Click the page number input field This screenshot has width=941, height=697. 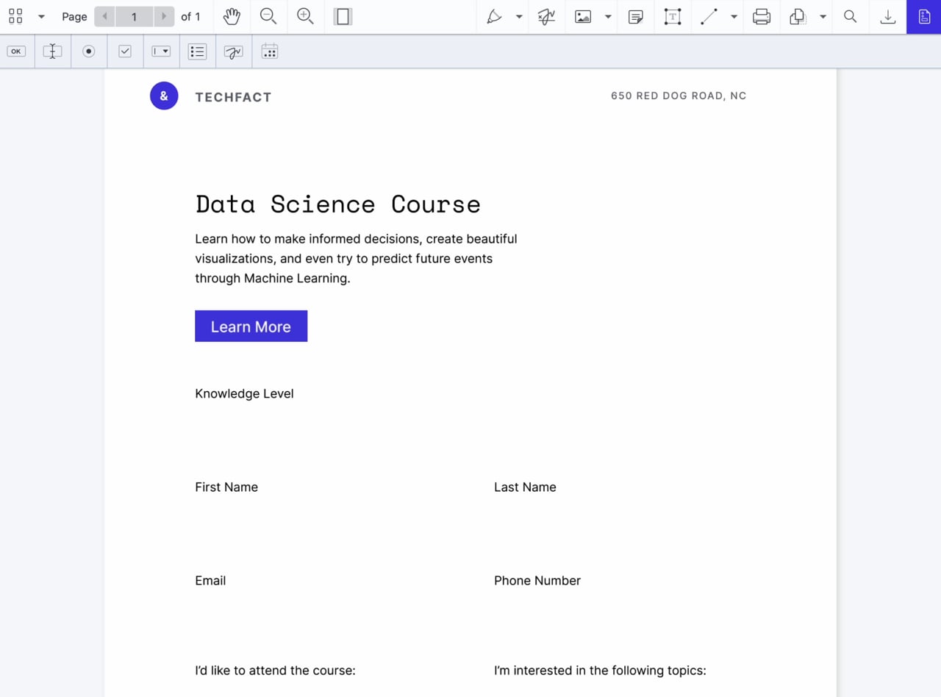(x=134, y=16)
